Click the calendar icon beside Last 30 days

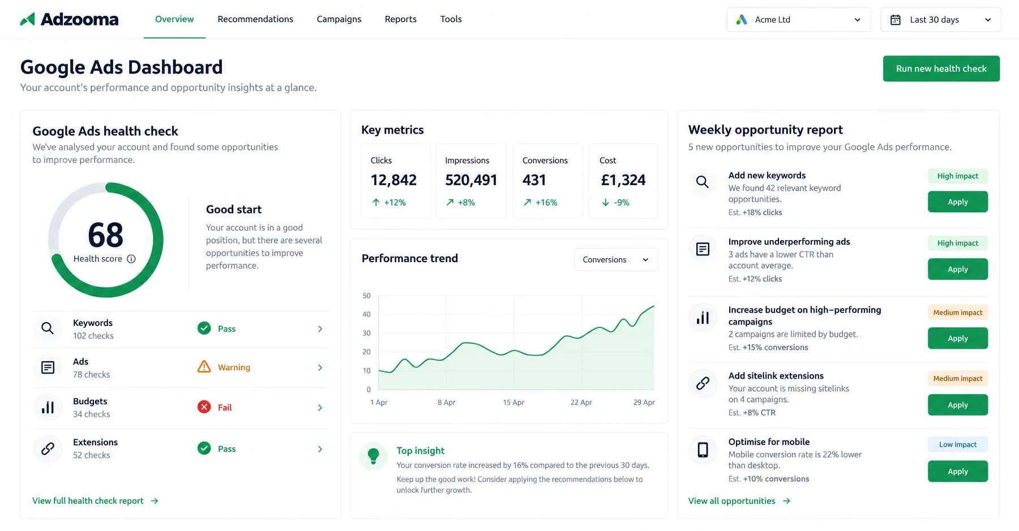coord(896,20)
